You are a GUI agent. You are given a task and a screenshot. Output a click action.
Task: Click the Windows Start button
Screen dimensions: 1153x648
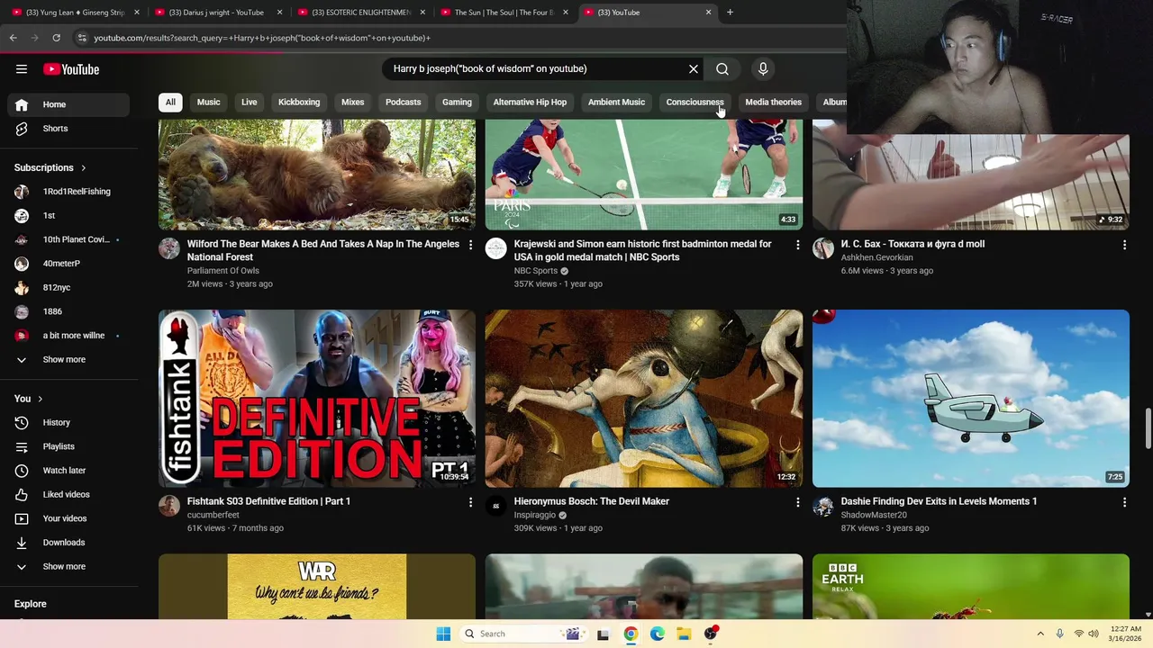[443, 634]
